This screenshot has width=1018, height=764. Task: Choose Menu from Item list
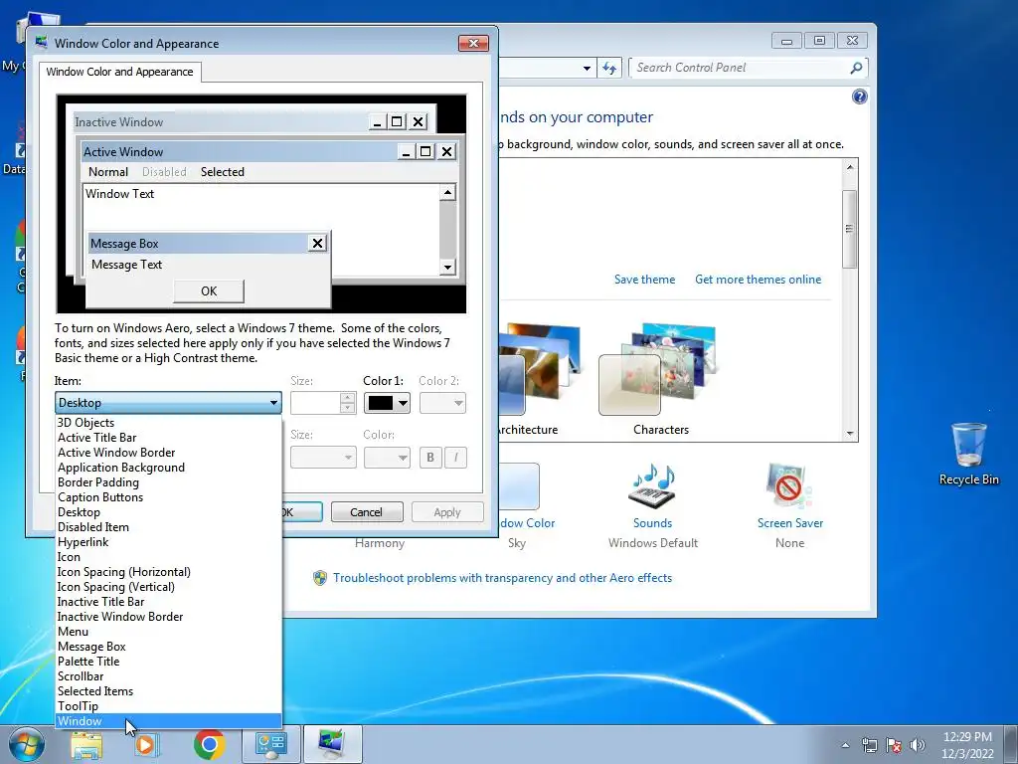tap(168, 632)
